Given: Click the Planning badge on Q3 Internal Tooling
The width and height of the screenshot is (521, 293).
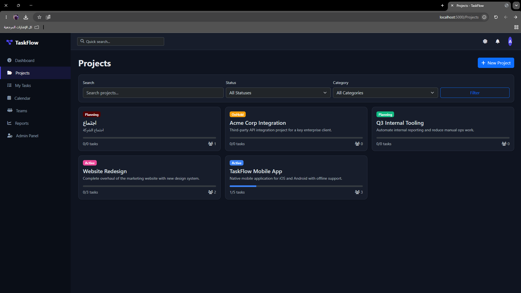Looking at the screenshot, I should pos(385,114).
